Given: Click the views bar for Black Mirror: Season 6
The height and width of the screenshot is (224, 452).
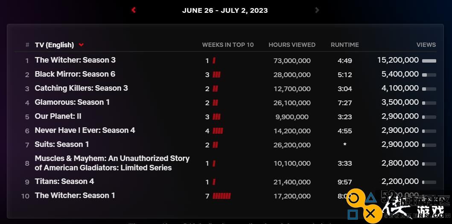Looking at the screenshot, I should pyautogui.click(x=429, y=75).
